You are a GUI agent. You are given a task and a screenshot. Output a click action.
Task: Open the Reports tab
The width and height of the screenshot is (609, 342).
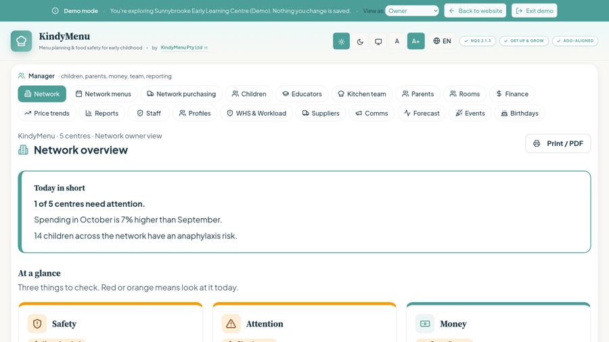tap(101, 114)
